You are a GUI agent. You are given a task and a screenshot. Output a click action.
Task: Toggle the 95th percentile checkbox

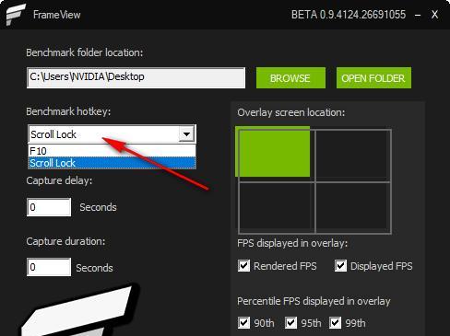[x=290, y=323]
